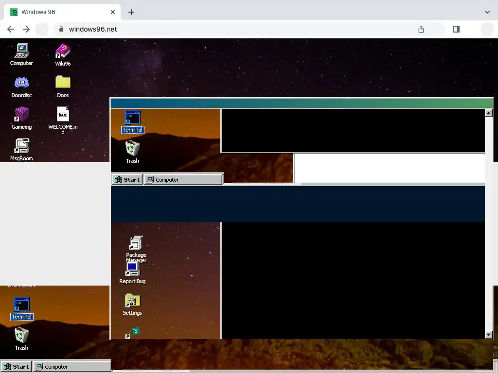Launch the Gameing shortcut
The height and width of the screenshot is (373, 498).
[21, 118]
